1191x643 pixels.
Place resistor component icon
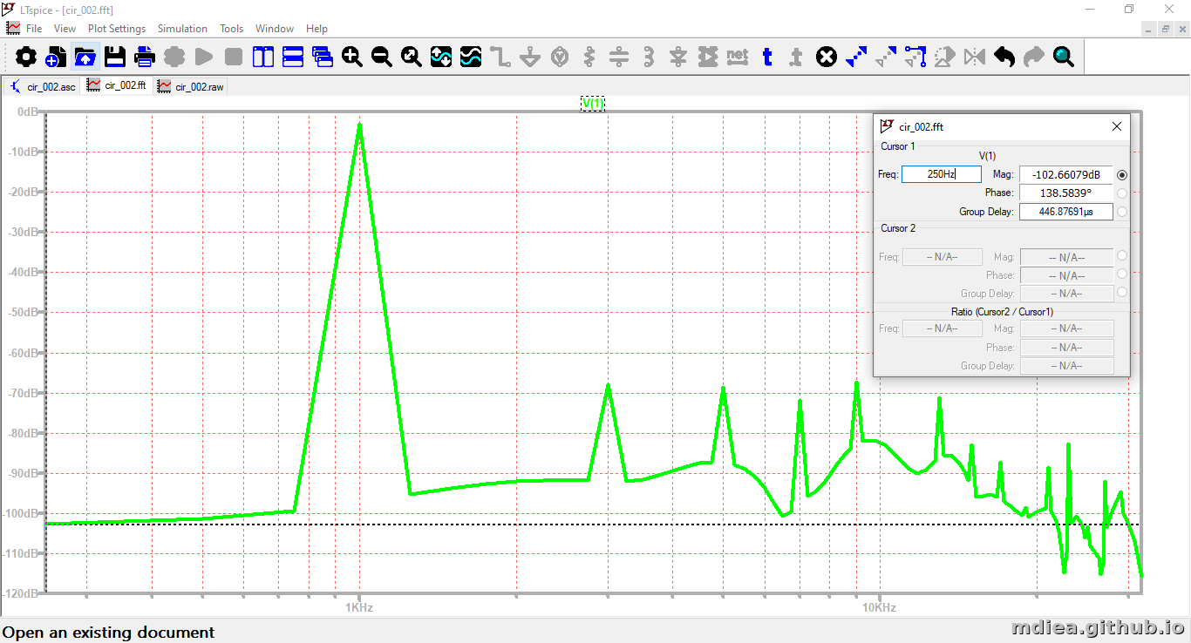(x=589, y=58)
